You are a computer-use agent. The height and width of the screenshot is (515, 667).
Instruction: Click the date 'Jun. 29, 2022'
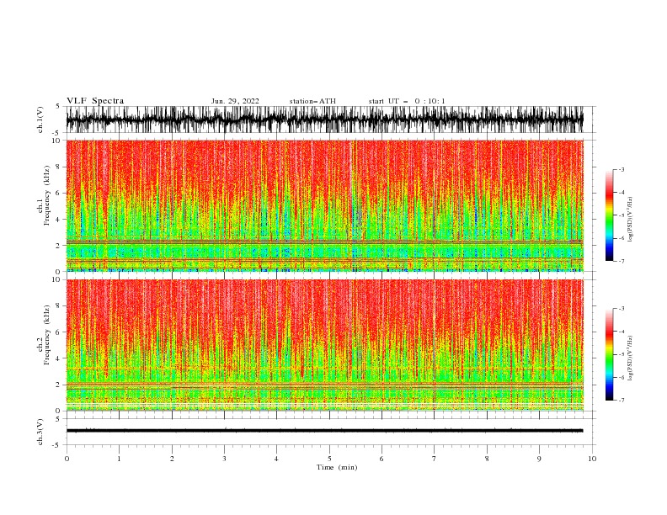coord(235,101)
